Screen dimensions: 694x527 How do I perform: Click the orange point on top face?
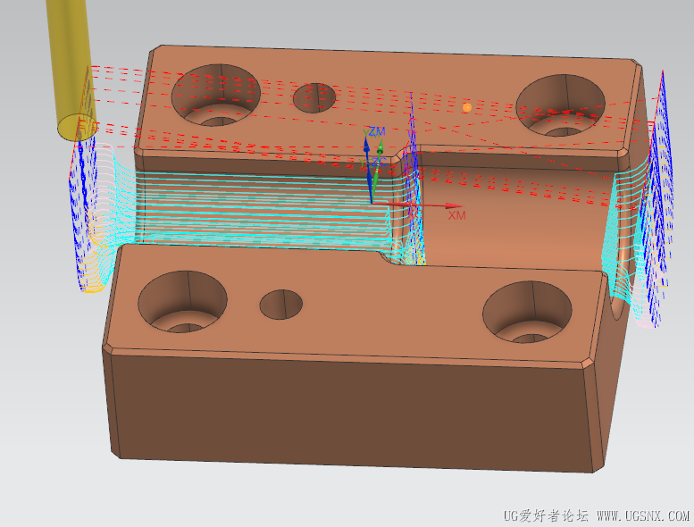(x=466, y=107)
